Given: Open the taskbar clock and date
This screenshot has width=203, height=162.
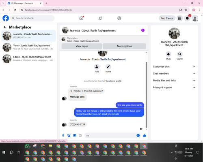Looking at the screenshot, I should point(189,152).
